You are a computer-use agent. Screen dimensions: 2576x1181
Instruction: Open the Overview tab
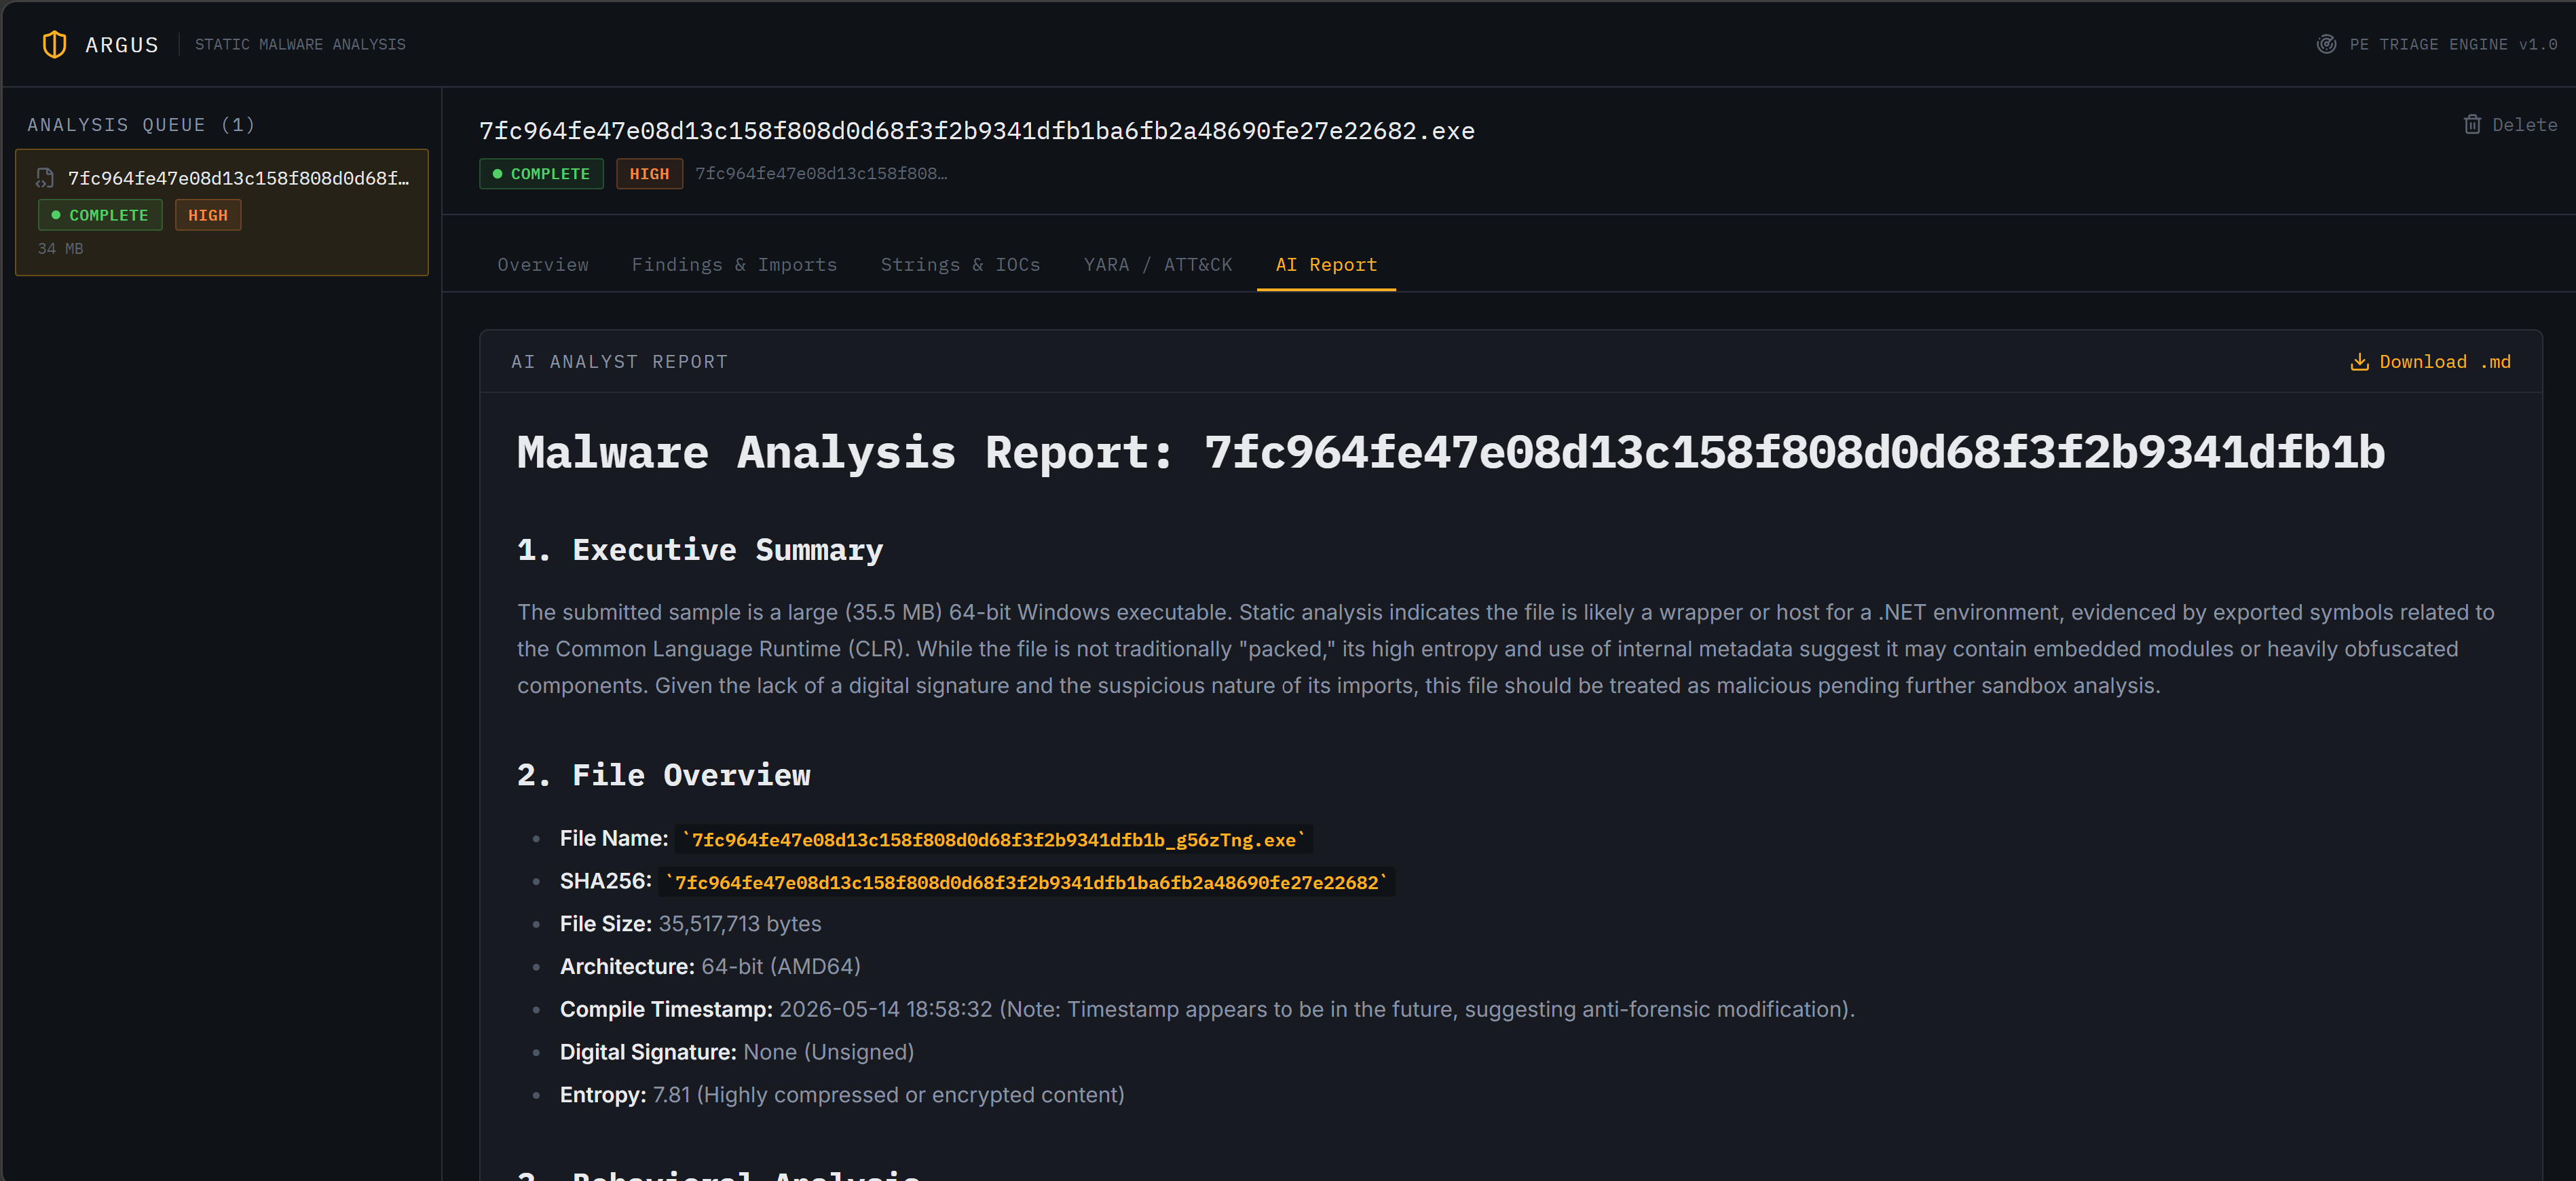[x=543, y=264]
